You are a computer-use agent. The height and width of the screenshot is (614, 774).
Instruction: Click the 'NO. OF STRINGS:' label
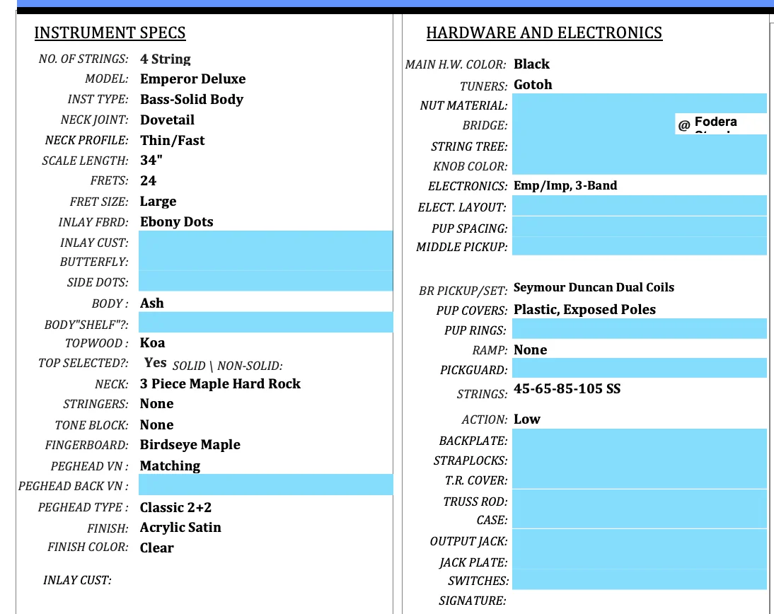(83, 59)
